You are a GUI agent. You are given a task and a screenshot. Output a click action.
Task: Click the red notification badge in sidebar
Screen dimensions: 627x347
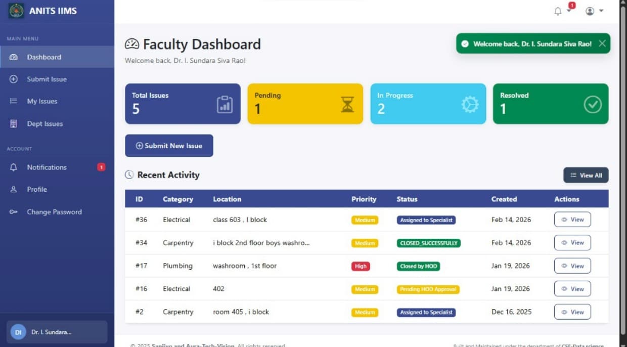101,167
